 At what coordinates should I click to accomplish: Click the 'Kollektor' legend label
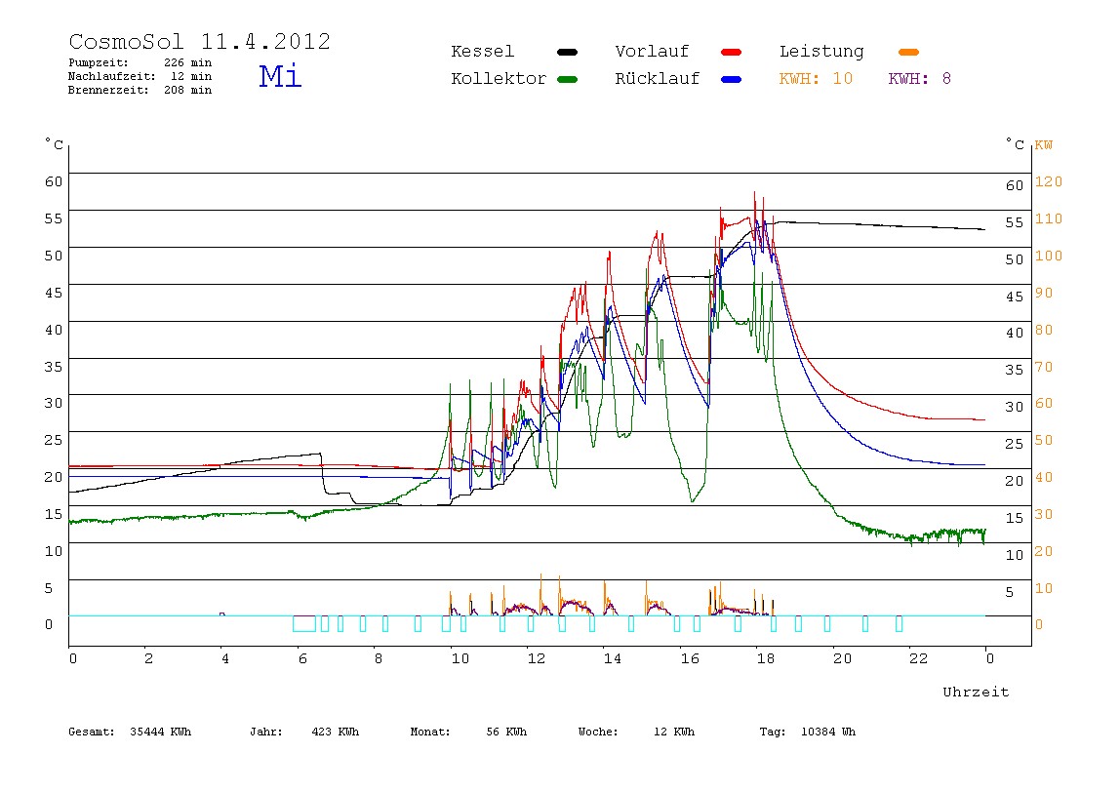pyautogui.click(x=499, y=79)
